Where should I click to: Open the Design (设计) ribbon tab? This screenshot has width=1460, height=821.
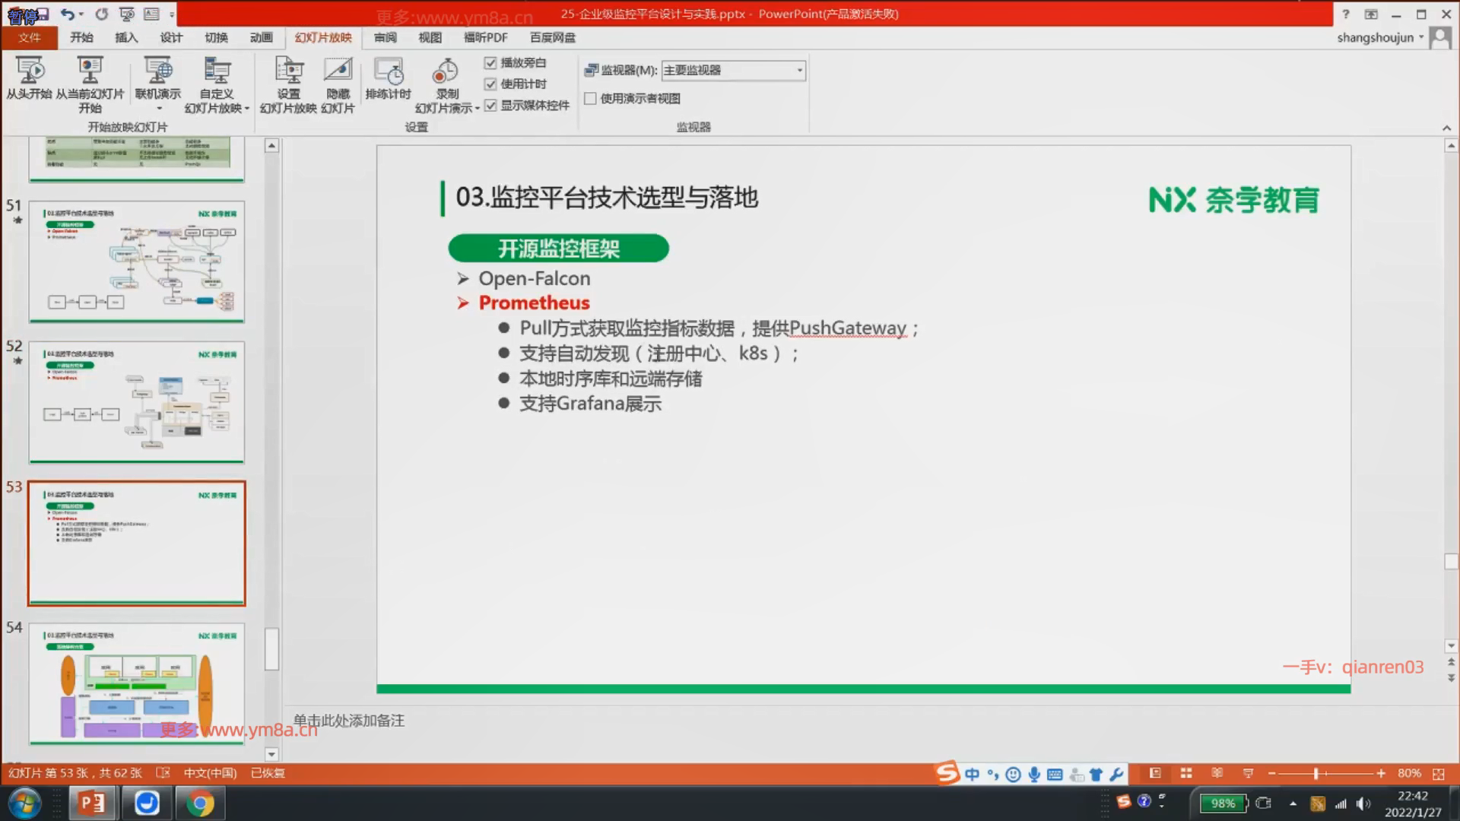pyautogui.click(x=170, y=37)
